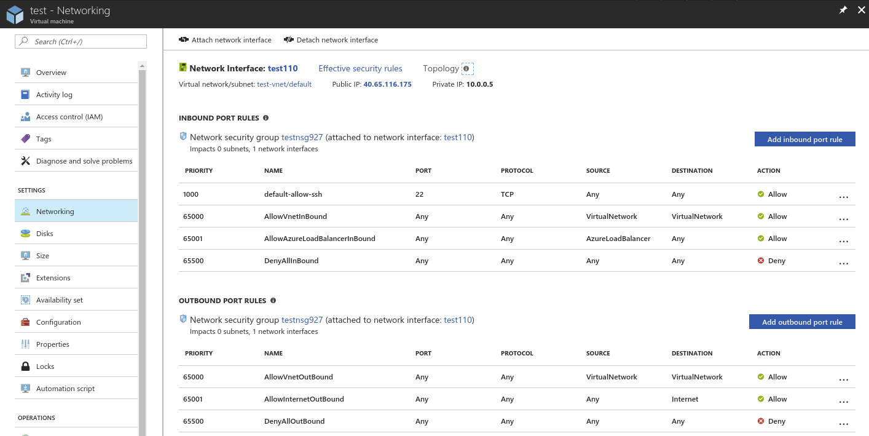
Task: Open the Overview page from sidebar
Action: pyautogui.click(x=52, y=72)
